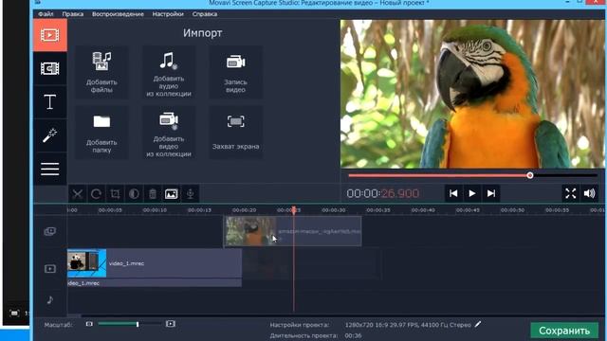Click timeline ruler at 00:00:40
This screenshot has width=607, height=341.
pyautogui.click(x=423, y=210)
